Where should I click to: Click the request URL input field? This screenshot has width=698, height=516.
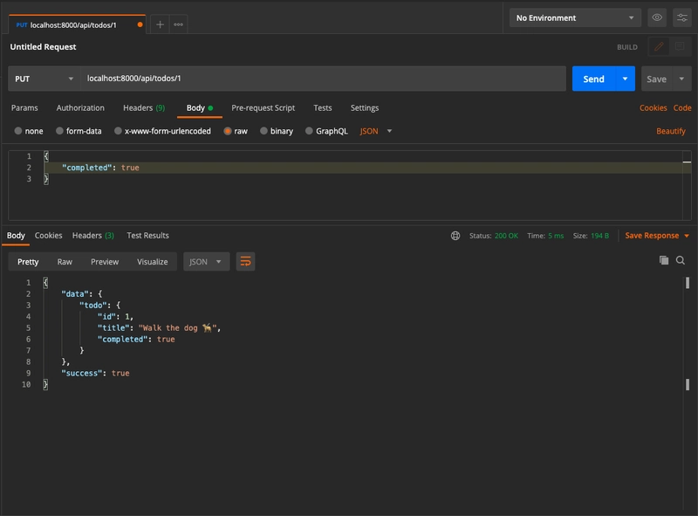coord(323,79)
